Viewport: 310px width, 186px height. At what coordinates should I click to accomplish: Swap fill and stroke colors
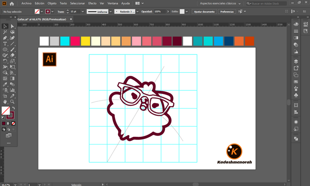coord(13,108)
